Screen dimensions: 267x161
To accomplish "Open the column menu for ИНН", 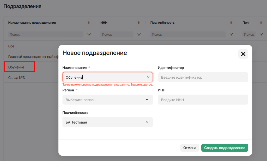I will pos(139,22).
